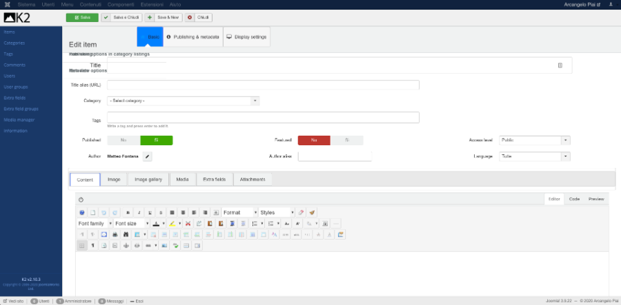Open the Attachments tab
The width and height of the screenshot is (621, 305).
click(253, 180)
